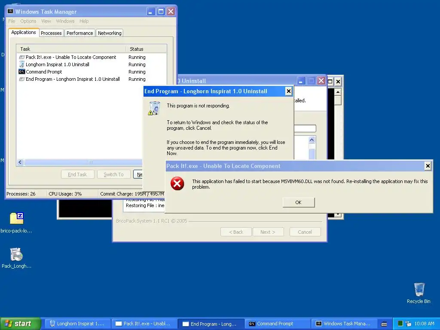This screenshot has width=440, height=330.
Task: Click 'Processes: 26' in status bar
Action: tap(21, 194)
